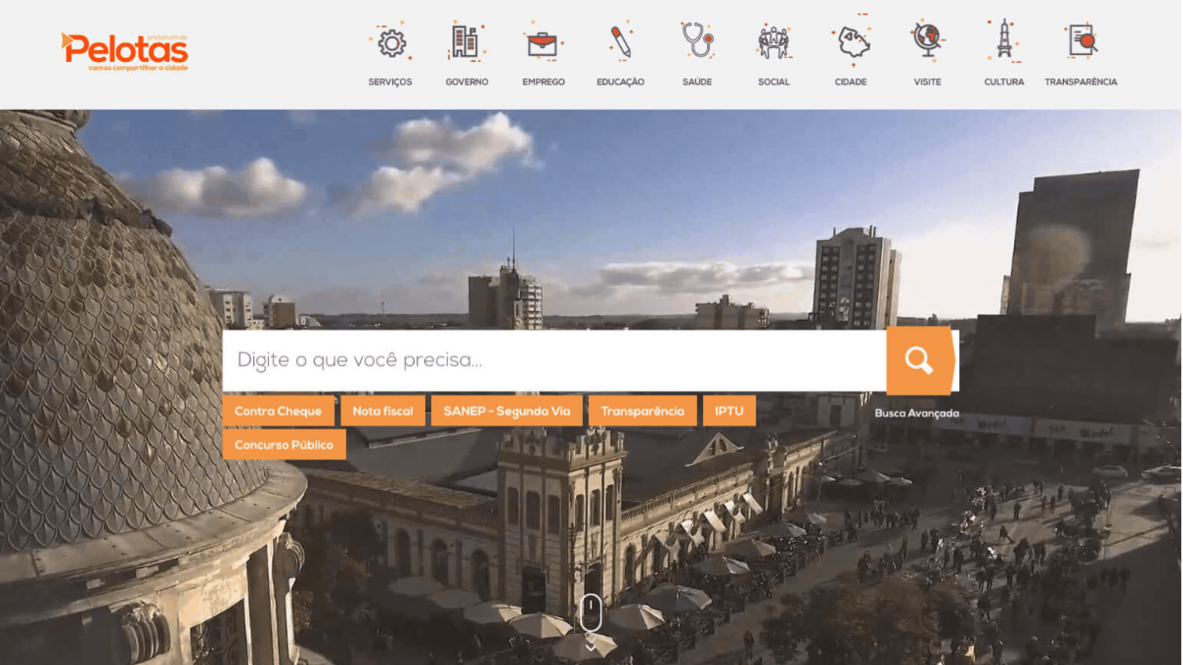Open the Visite globe icon
The image size is (1183, 665).
click(928, 39)
